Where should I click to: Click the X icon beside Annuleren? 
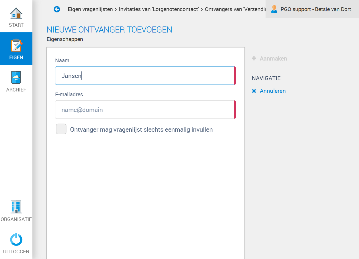tap(254, 91)
